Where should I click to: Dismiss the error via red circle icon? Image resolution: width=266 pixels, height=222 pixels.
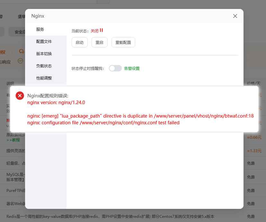coord(20,95)
